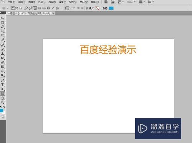Open the 编辑 (Edit) menu
Screen dimensions: 192x143
click(22, 2)
